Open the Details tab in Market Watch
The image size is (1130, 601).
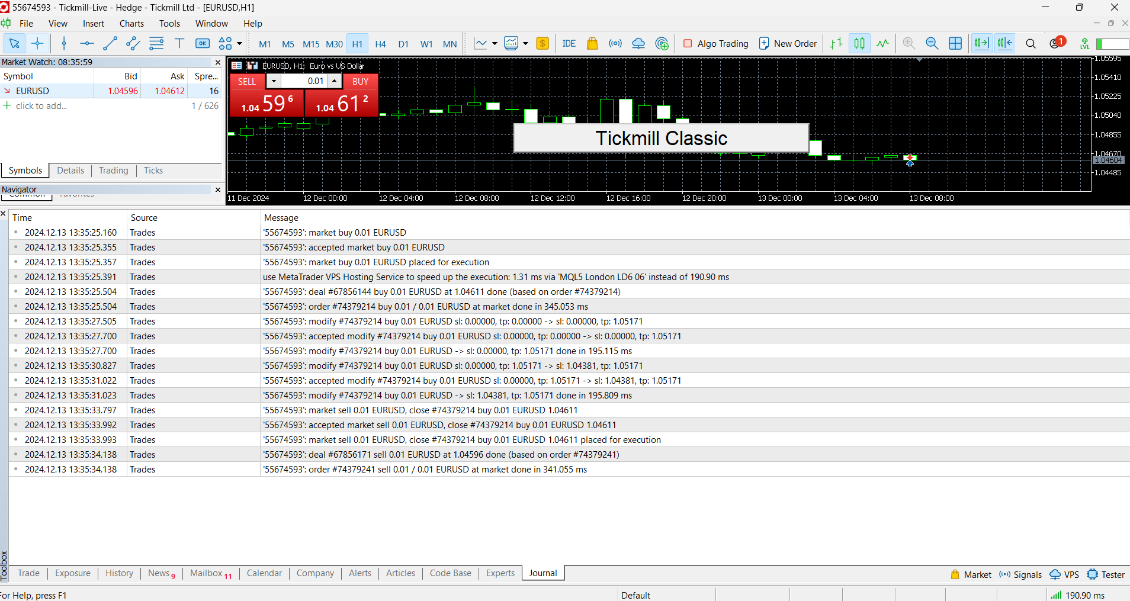[70, 171]
